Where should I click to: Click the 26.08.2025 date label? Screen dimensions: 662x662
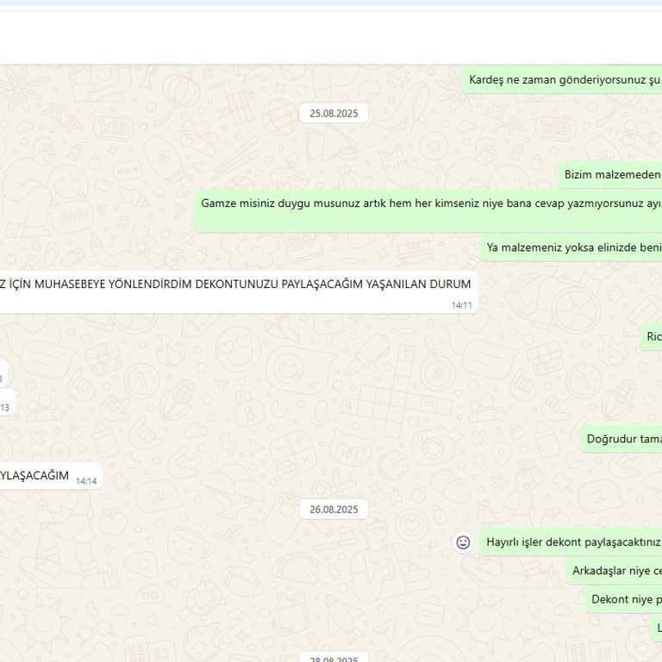(334, 509)
